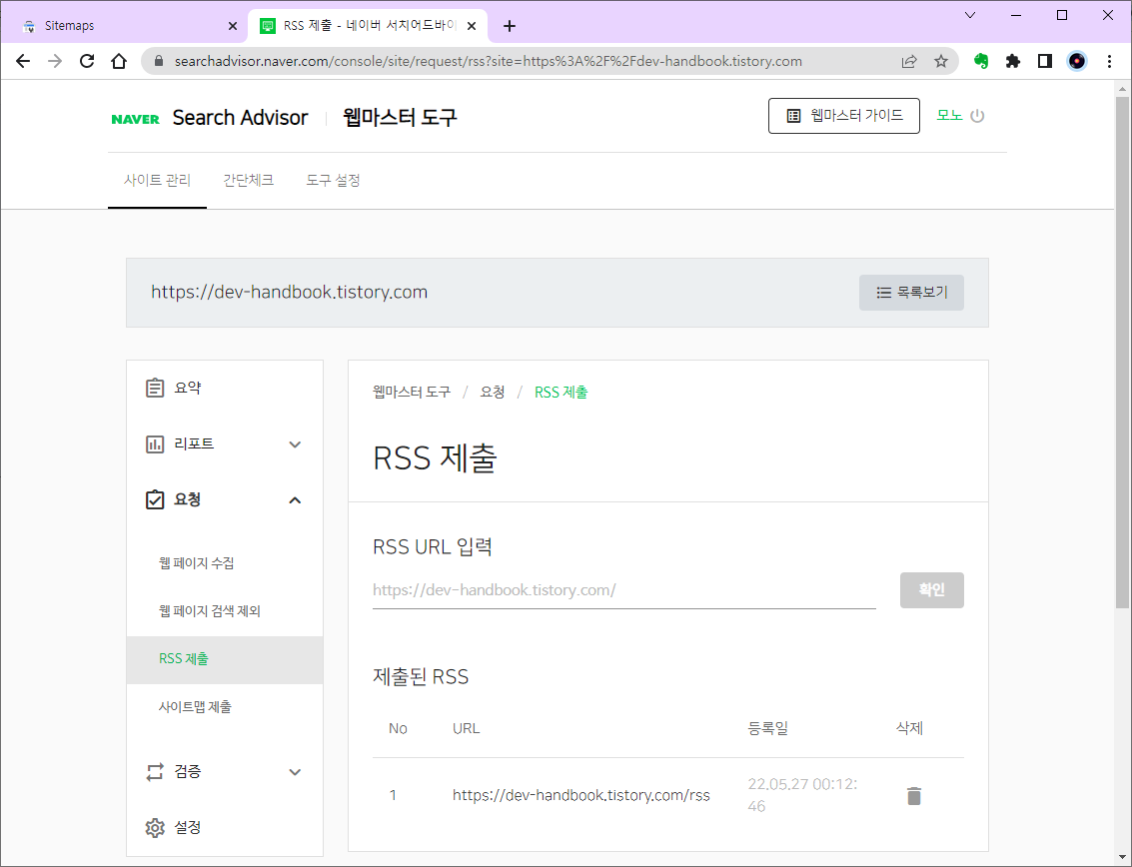Click the 검증 validation arrows icon
This screenshot has height=867, width=1132.
[154, 771]
